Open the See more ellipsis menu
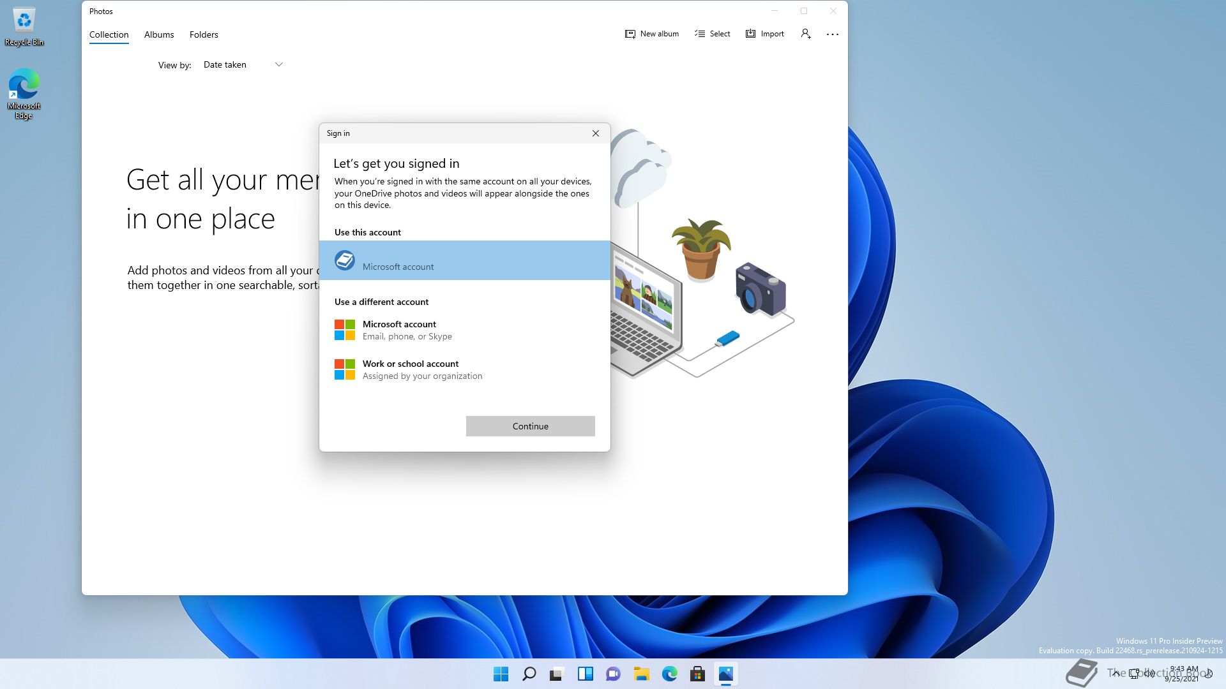The image size is (1226, 689). (833, 34)
